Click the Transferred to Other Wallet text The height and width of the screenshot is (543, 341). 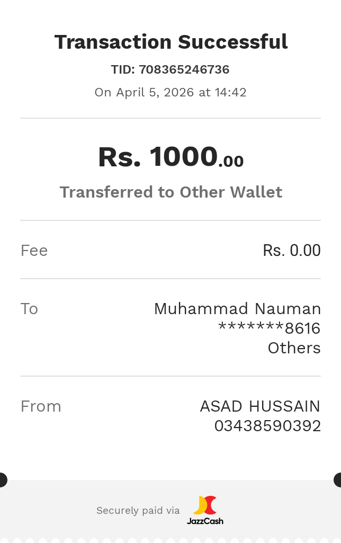coord(170,192)
